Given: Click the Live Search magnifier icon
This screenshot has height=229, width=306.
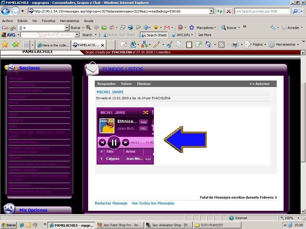Looking at the screenshot, I should point(295,11).
